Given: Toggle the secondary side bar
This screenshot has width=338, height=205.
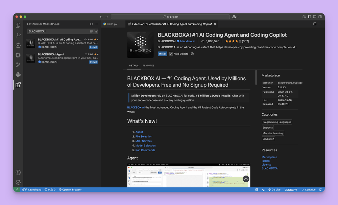Looking at the screenshot, I should 320,17.
